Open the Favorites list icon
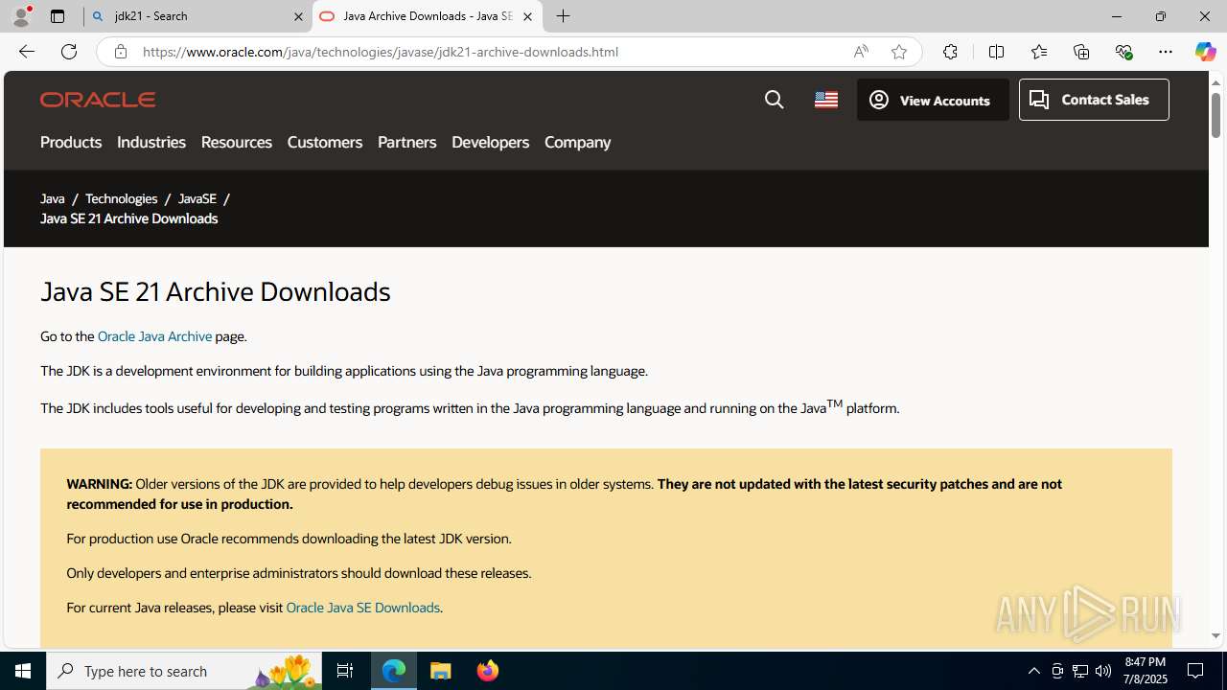This screenshot has width=1227, height=690. pyautogui.click(x=1039, y=52)
